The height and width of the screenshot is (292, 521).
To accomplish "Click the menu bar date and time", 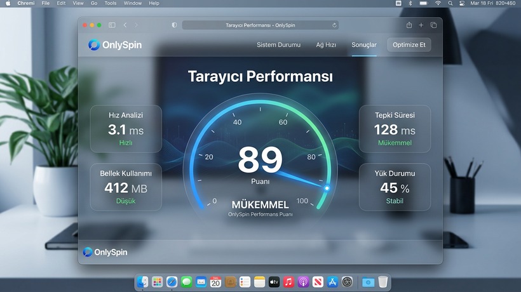I will pyautogui.click(x=493, y=3).
